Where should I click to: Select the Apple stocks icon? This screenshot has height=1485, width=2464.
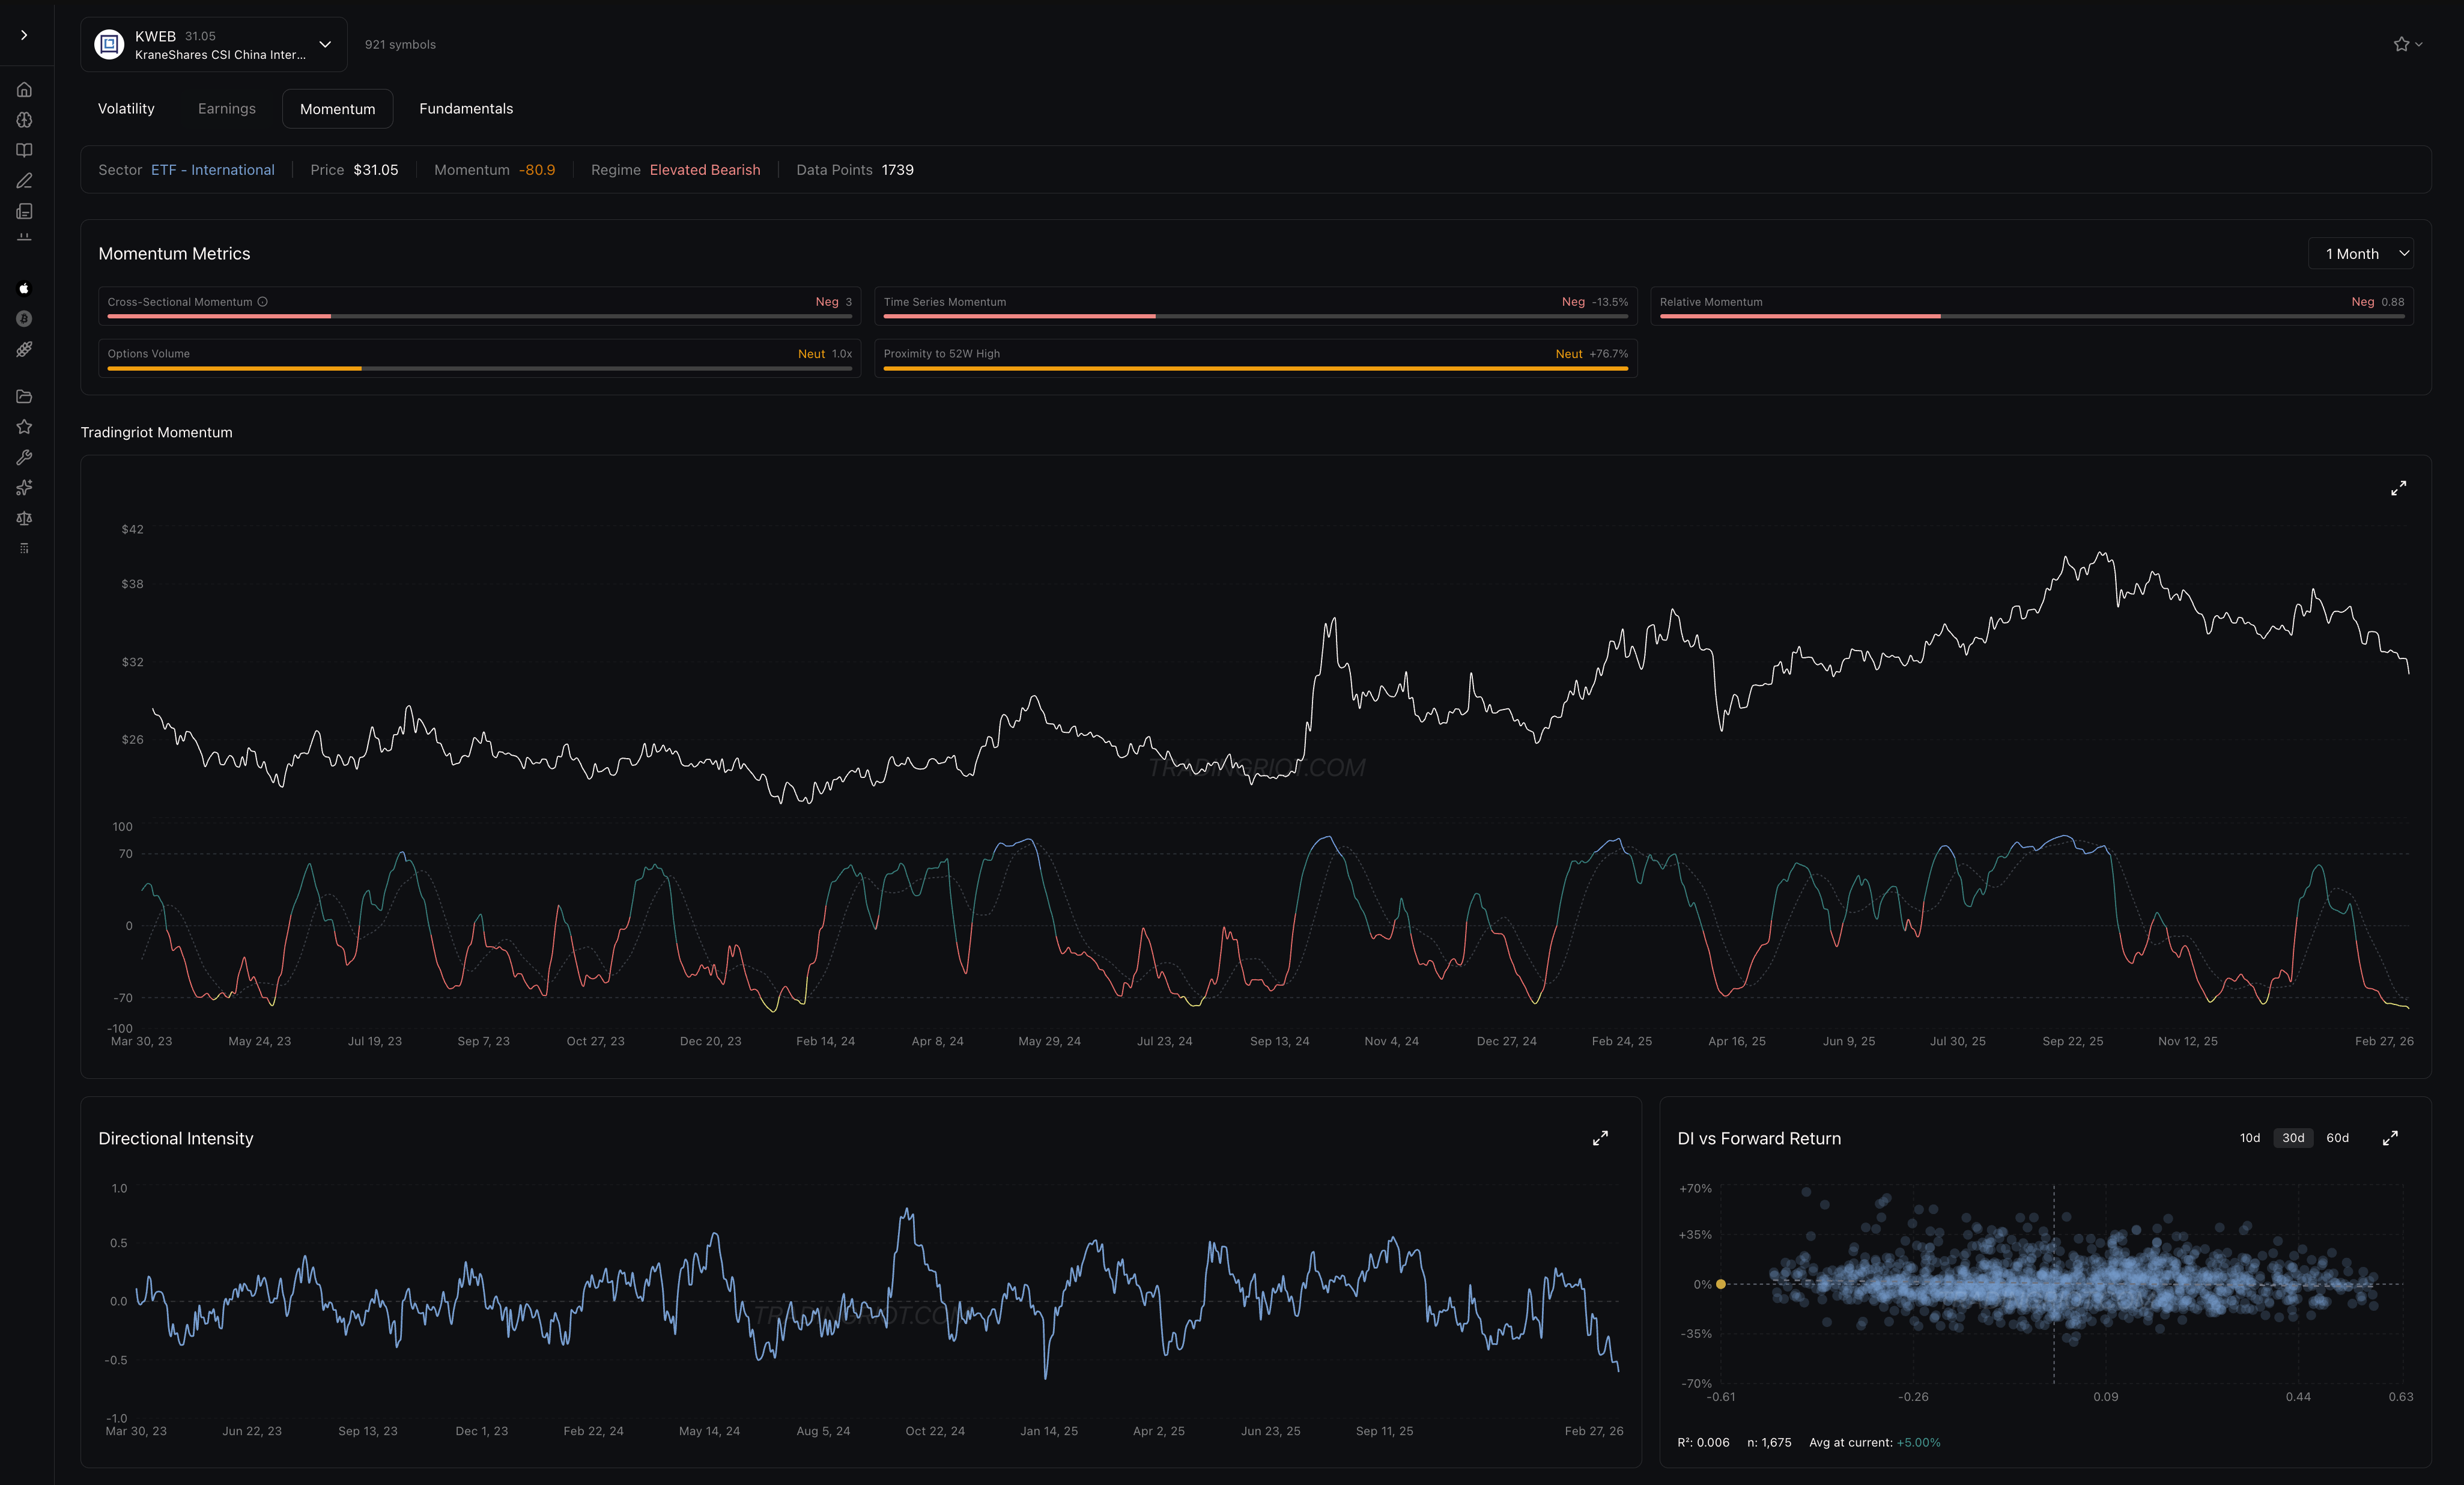coord(24,289)
